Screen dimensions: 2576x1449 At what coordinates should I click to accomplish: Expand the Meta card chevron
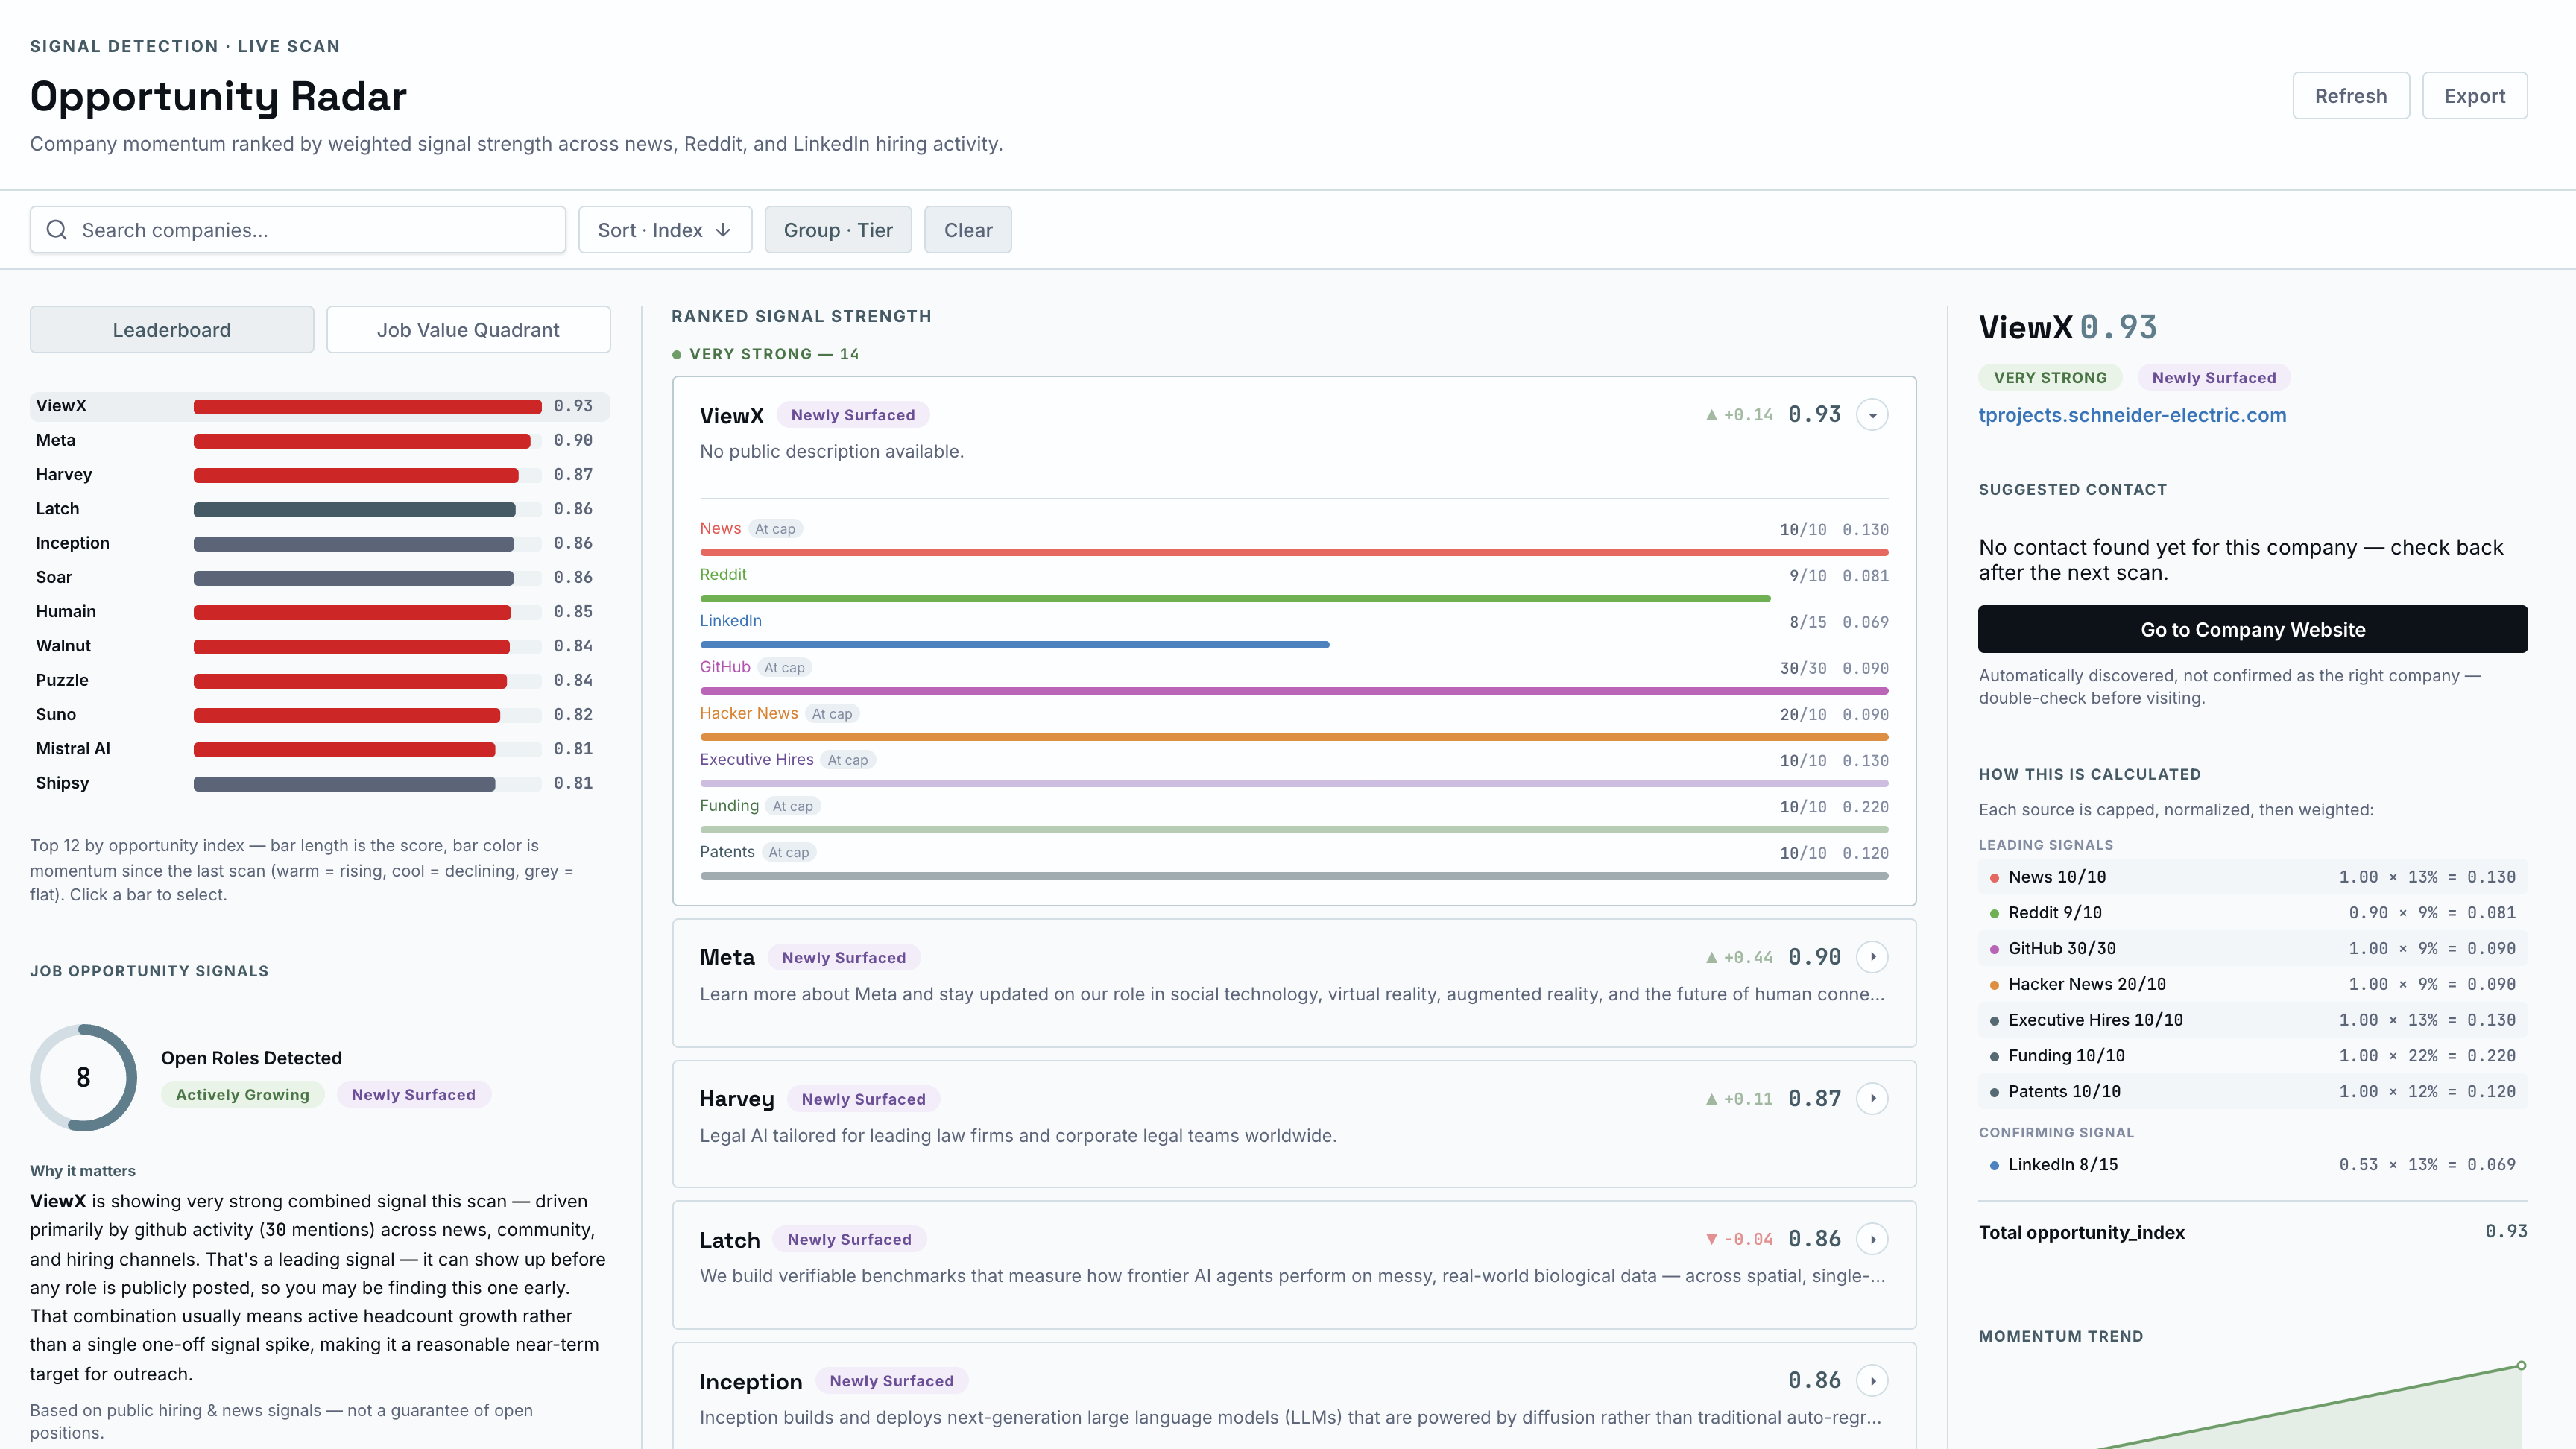pos(1872,957)
